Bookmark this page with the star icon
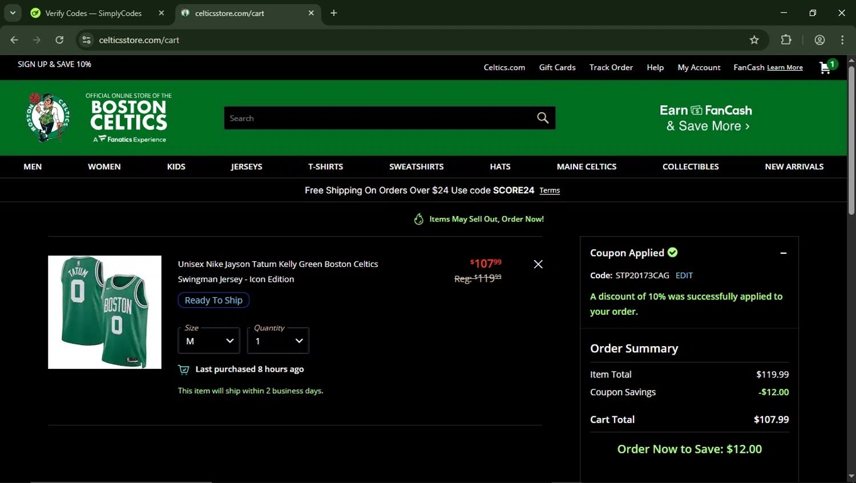Image resolution: width=856 pixels, height=483 pixels. (754, 40)
